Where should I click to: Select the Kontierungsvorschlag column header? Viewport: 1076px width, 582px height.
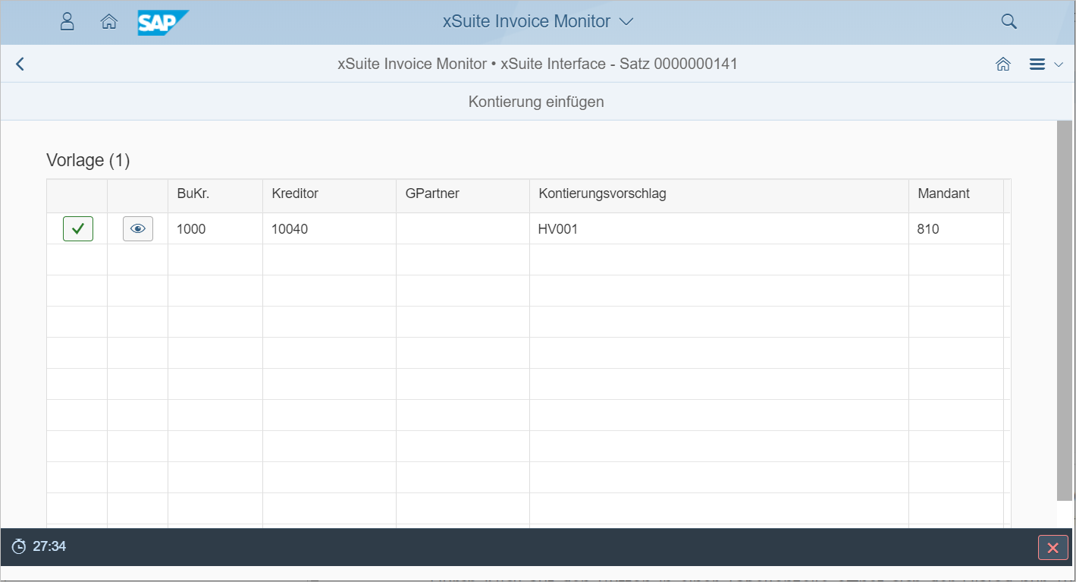[x=602, y=193]
